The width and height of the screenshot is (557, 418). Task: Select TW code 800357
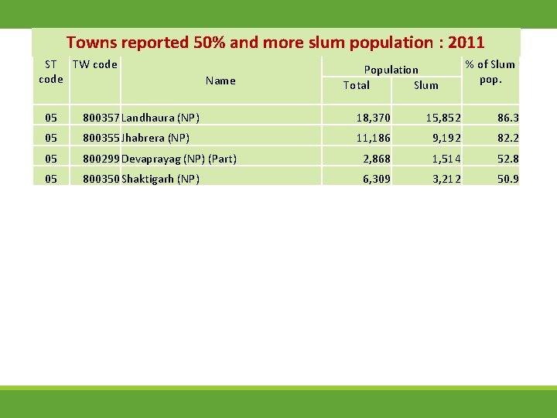pyautogui.click(x=101, y=118)
